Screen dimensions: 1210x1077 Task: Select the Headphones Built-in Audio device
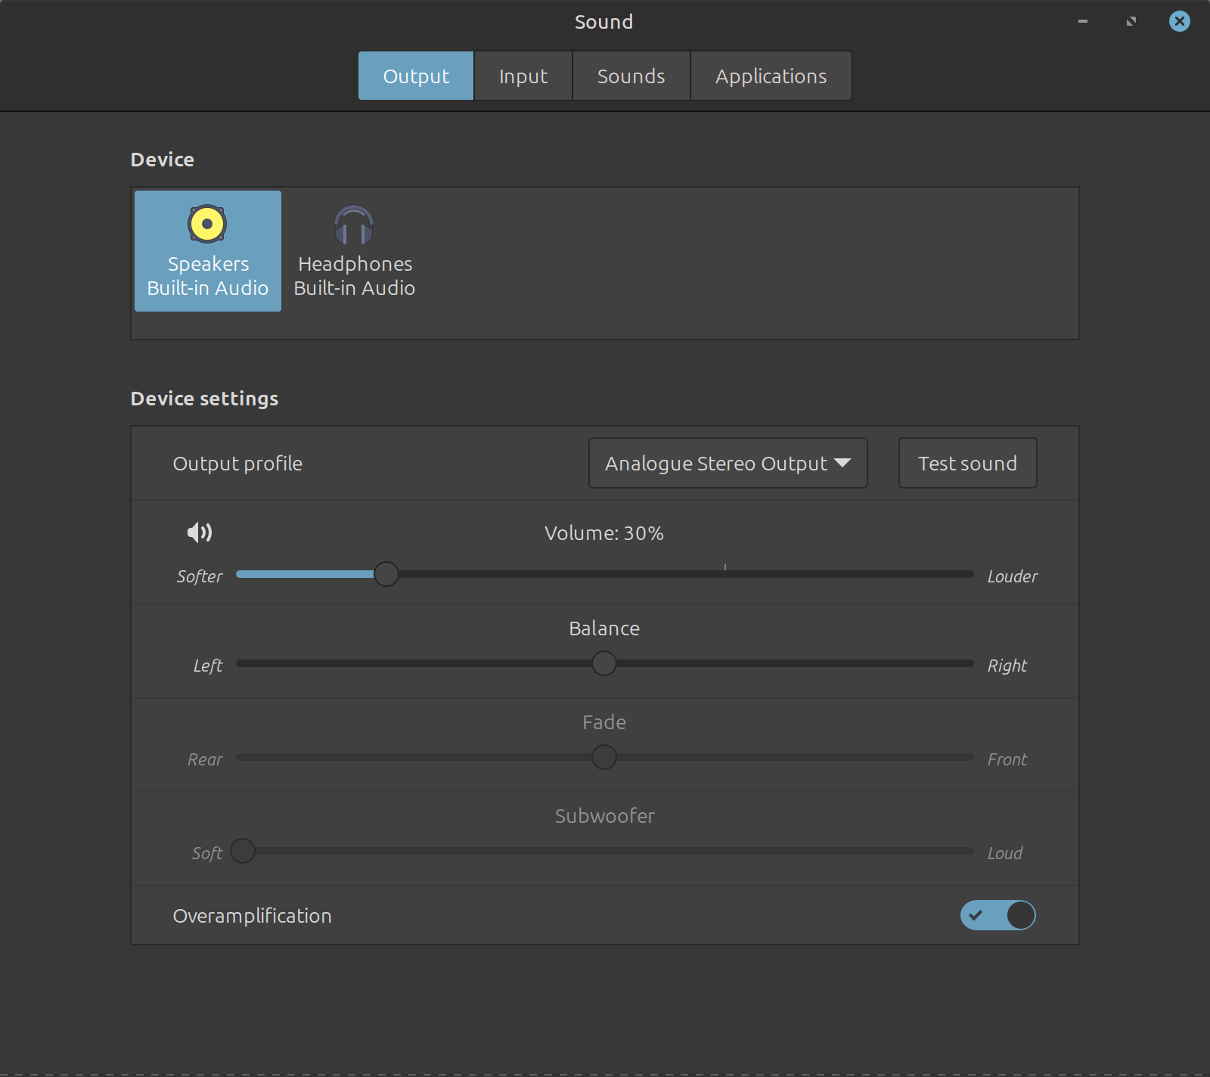[354, 251]
